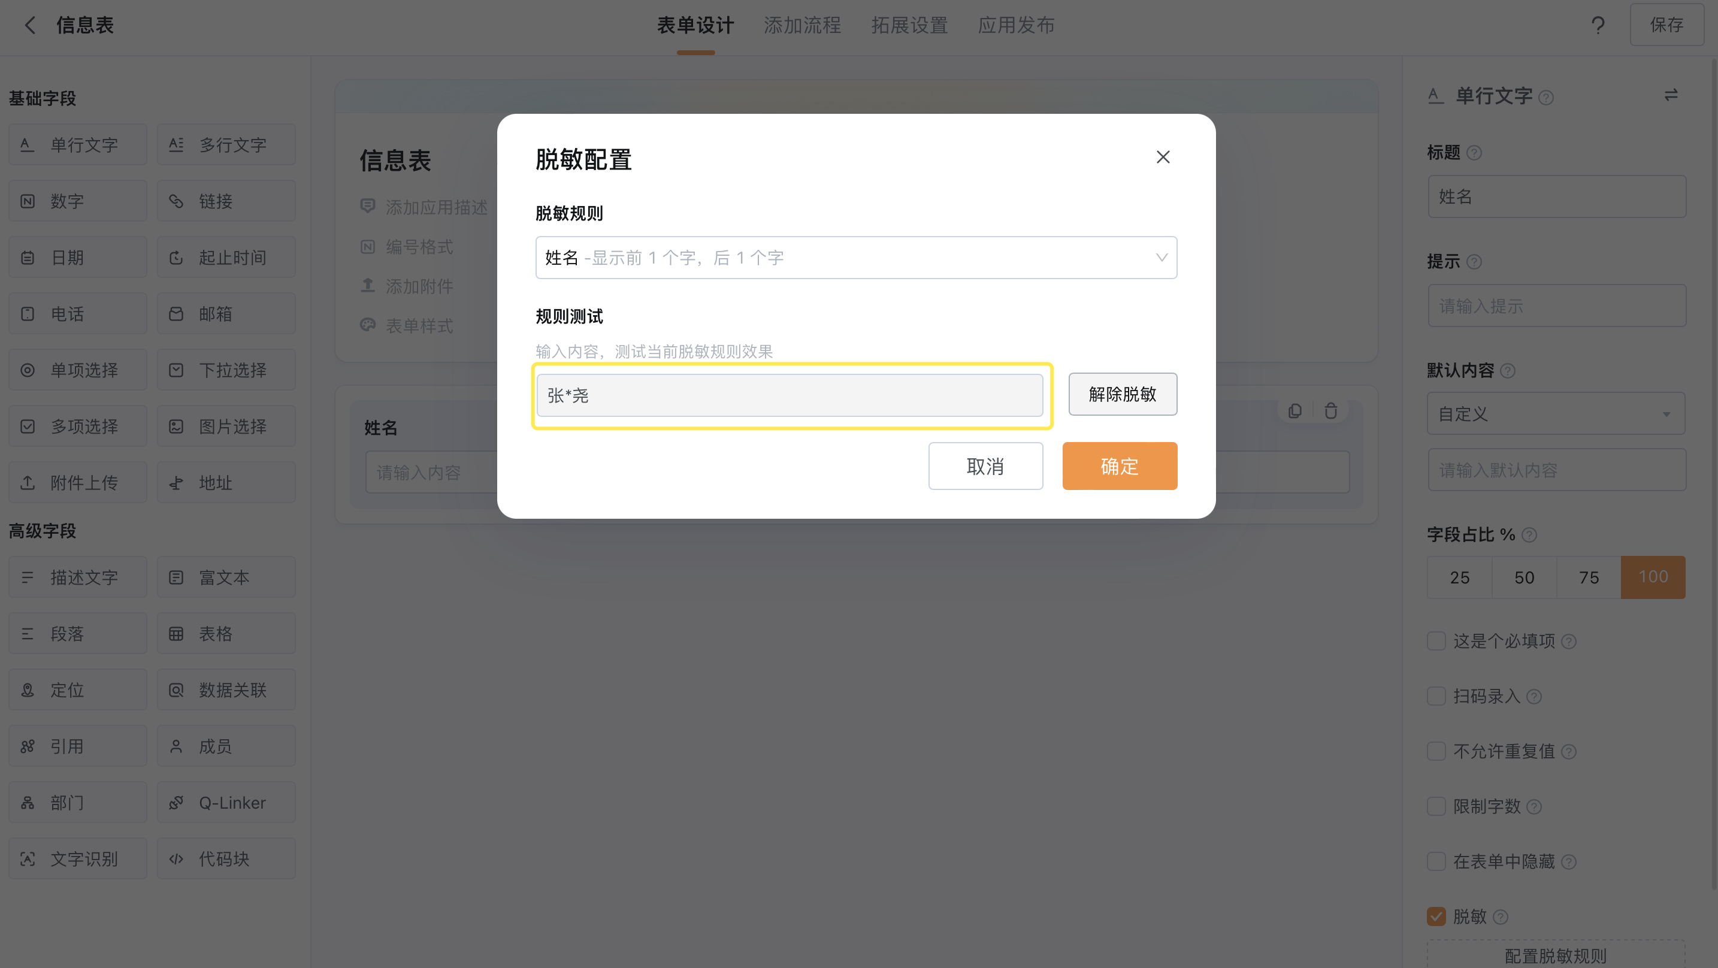Open the help question mark icon
This screenshot has width=1718, height=968.
1598,25
